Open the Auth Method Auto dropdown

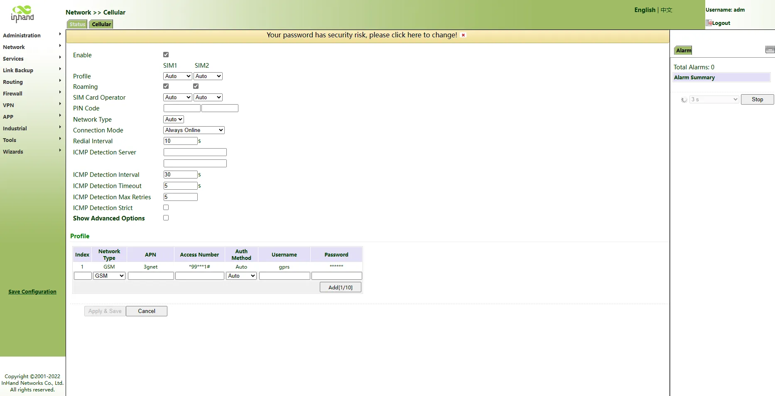coord(241,276)
